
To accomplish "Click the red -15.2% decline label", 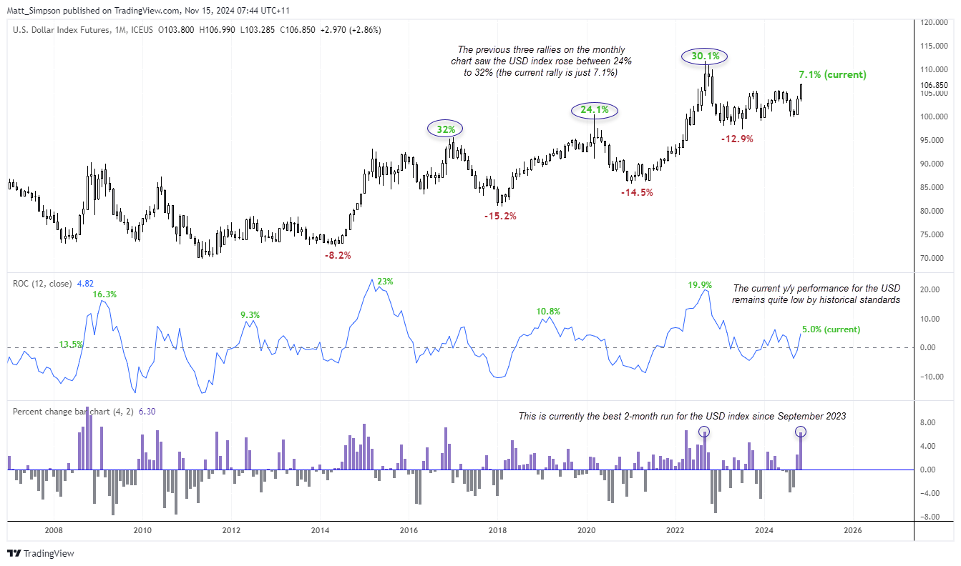I will 500,216.
